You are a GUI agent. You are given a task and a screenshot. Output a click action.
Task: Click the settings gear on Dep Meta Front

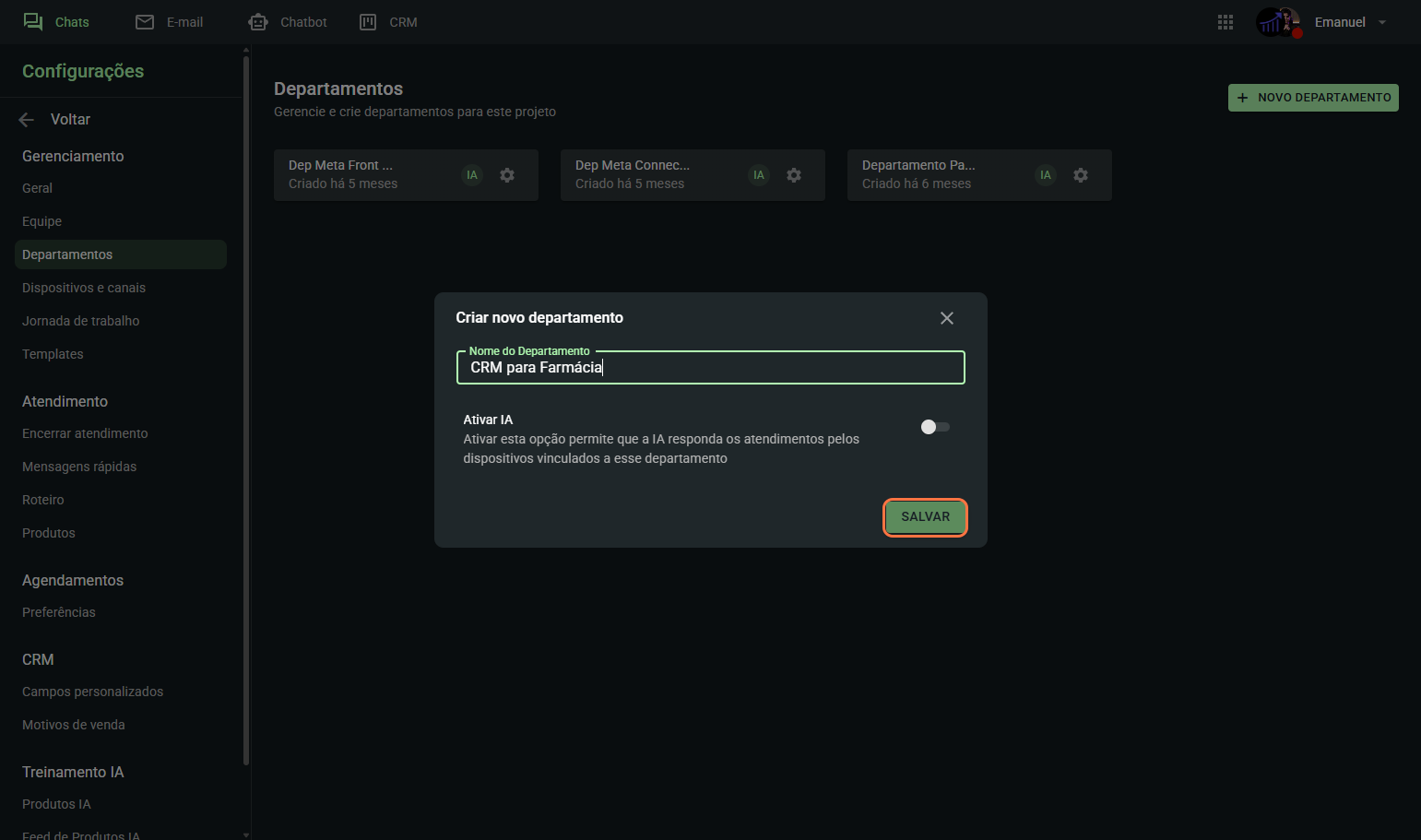pyautogui.click(x=507, y=175)
